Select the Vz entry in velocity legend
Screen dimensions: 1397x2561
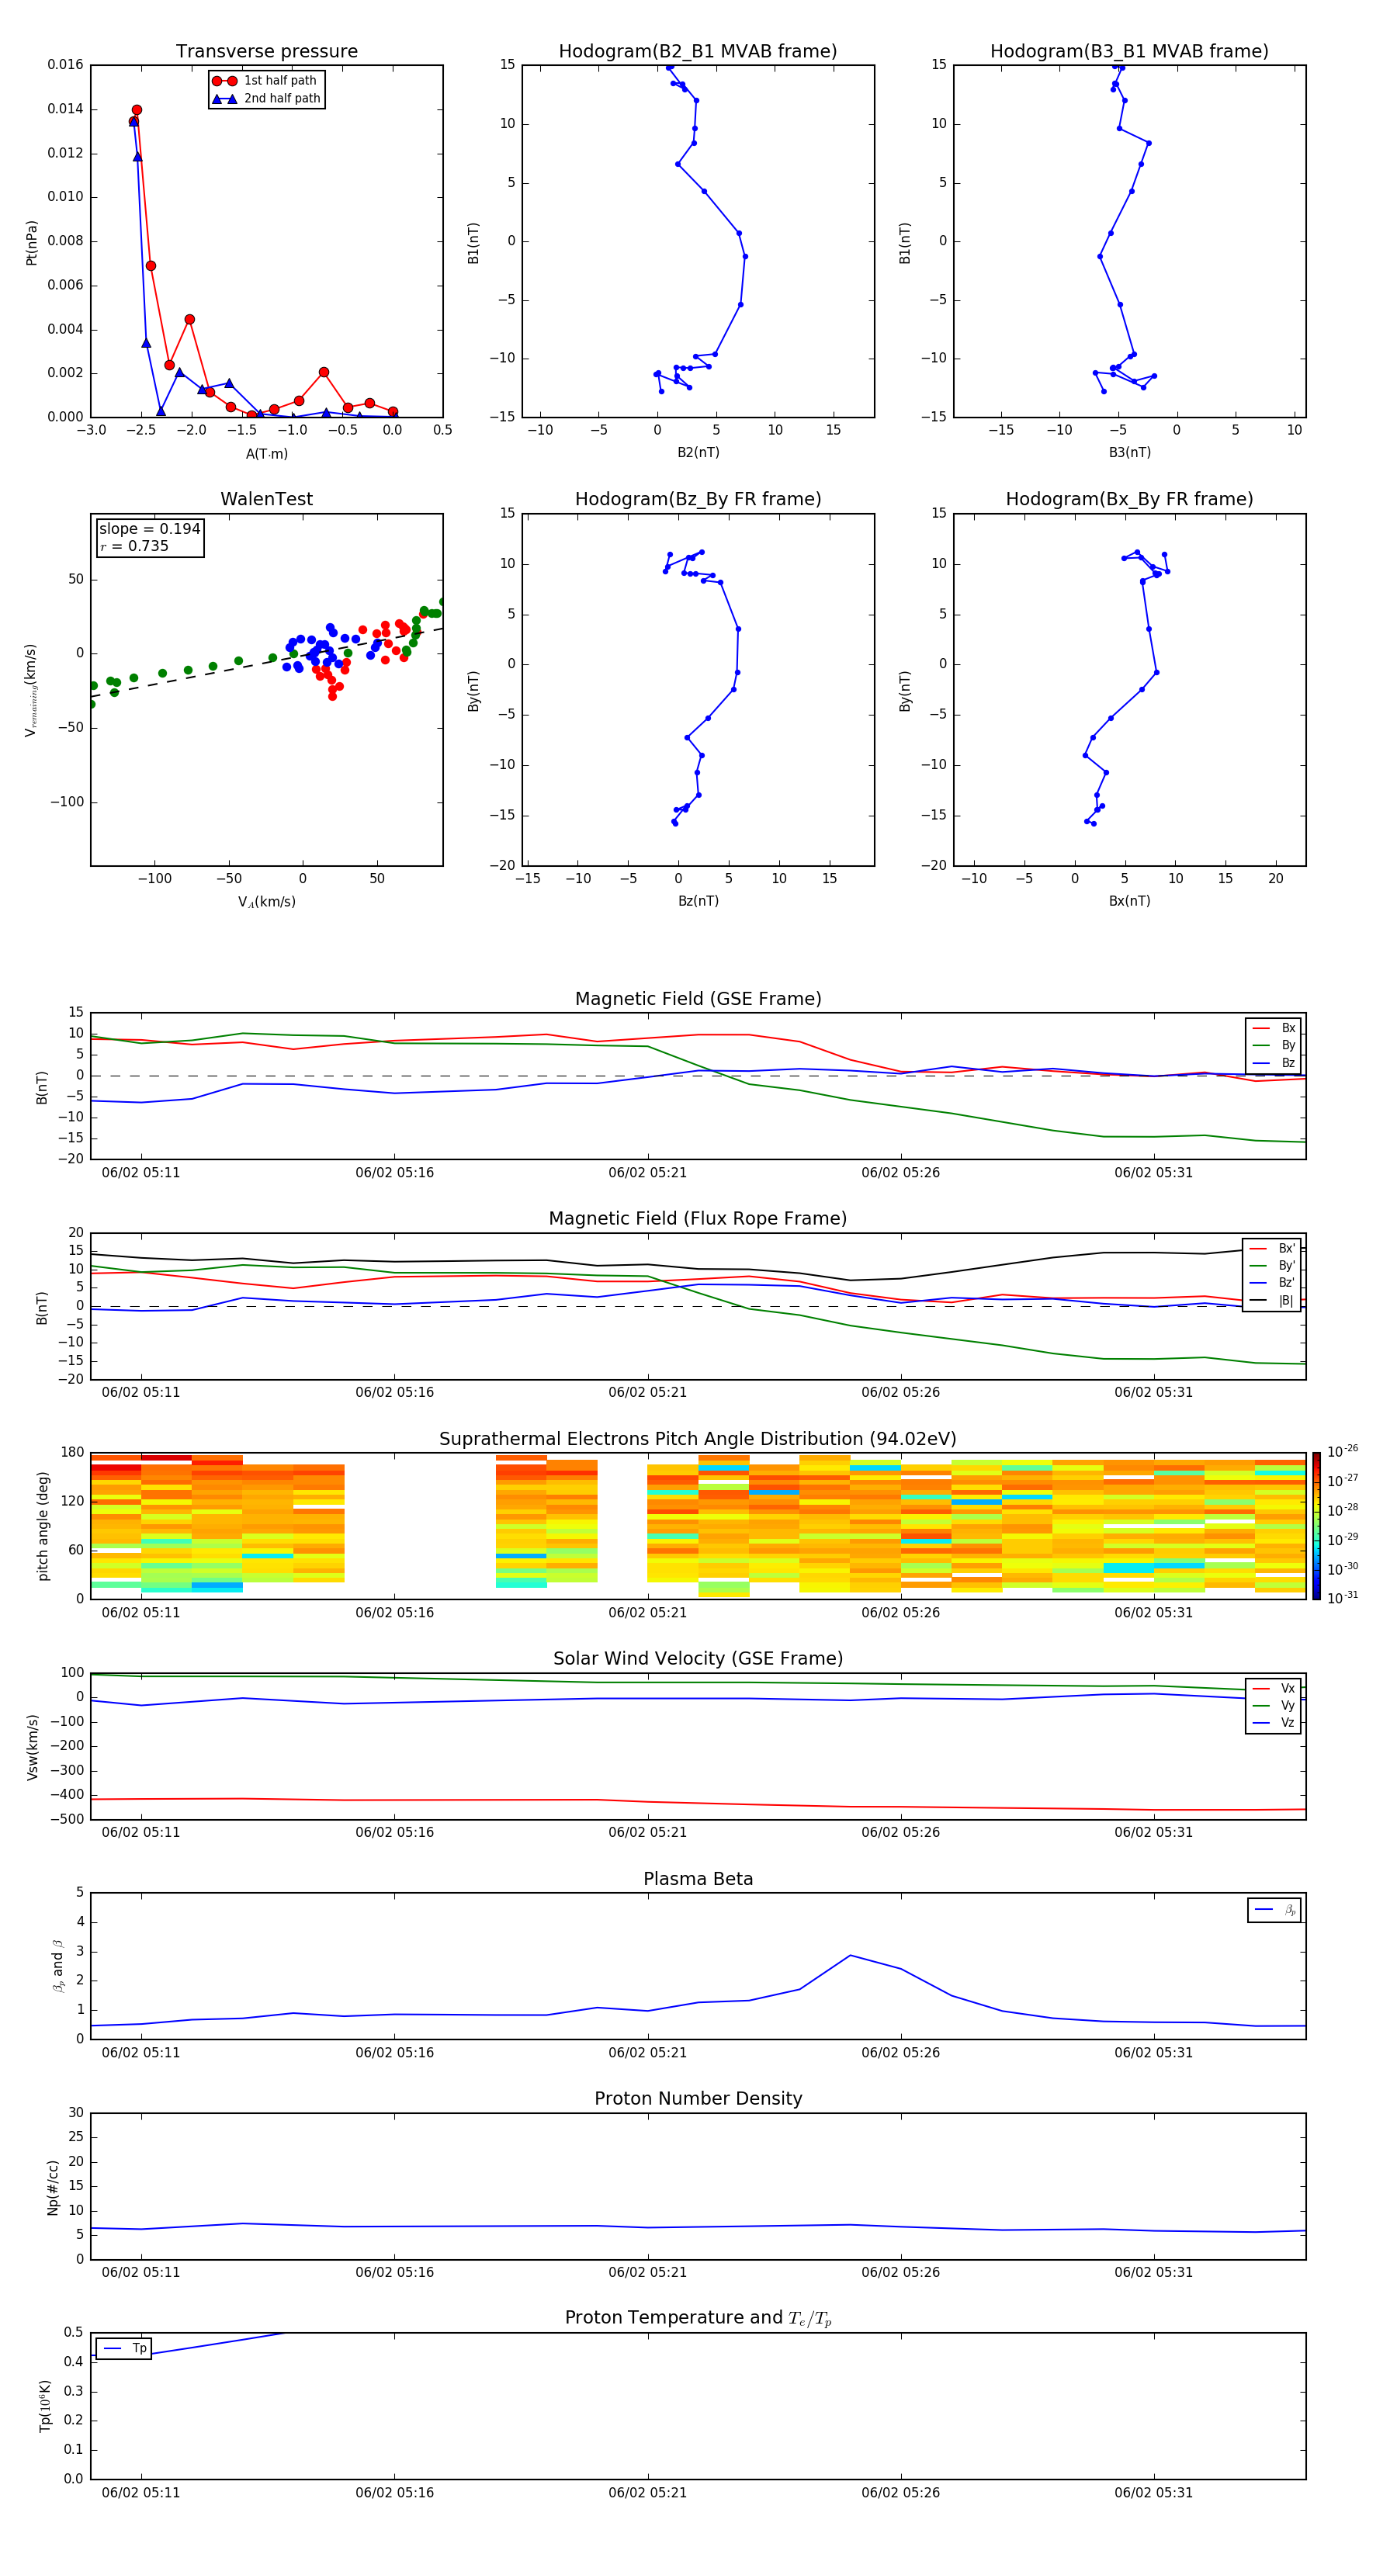click(1274, 1723)
